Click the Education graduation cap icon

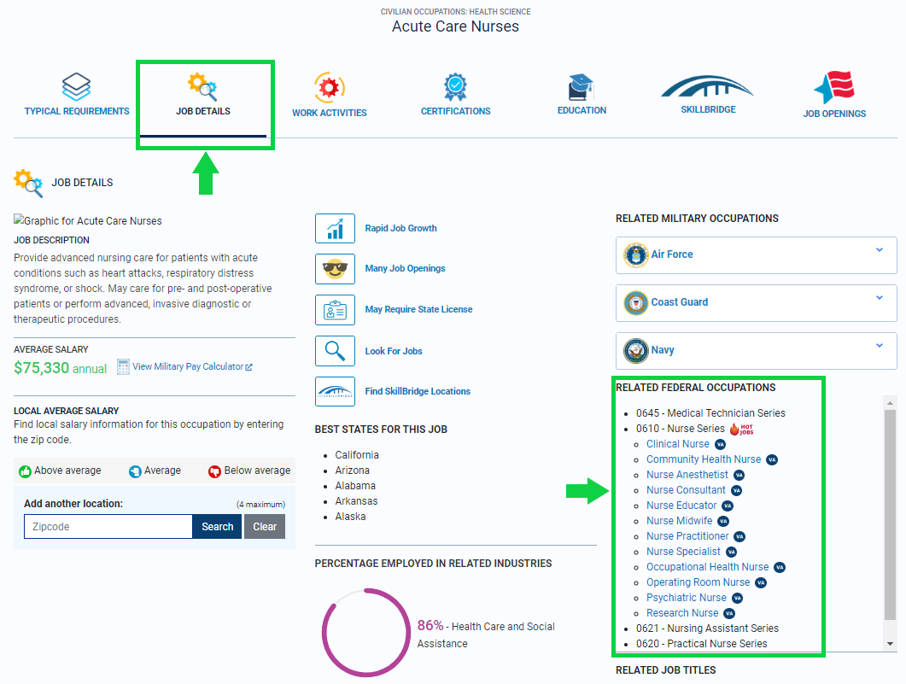(582, 87)
